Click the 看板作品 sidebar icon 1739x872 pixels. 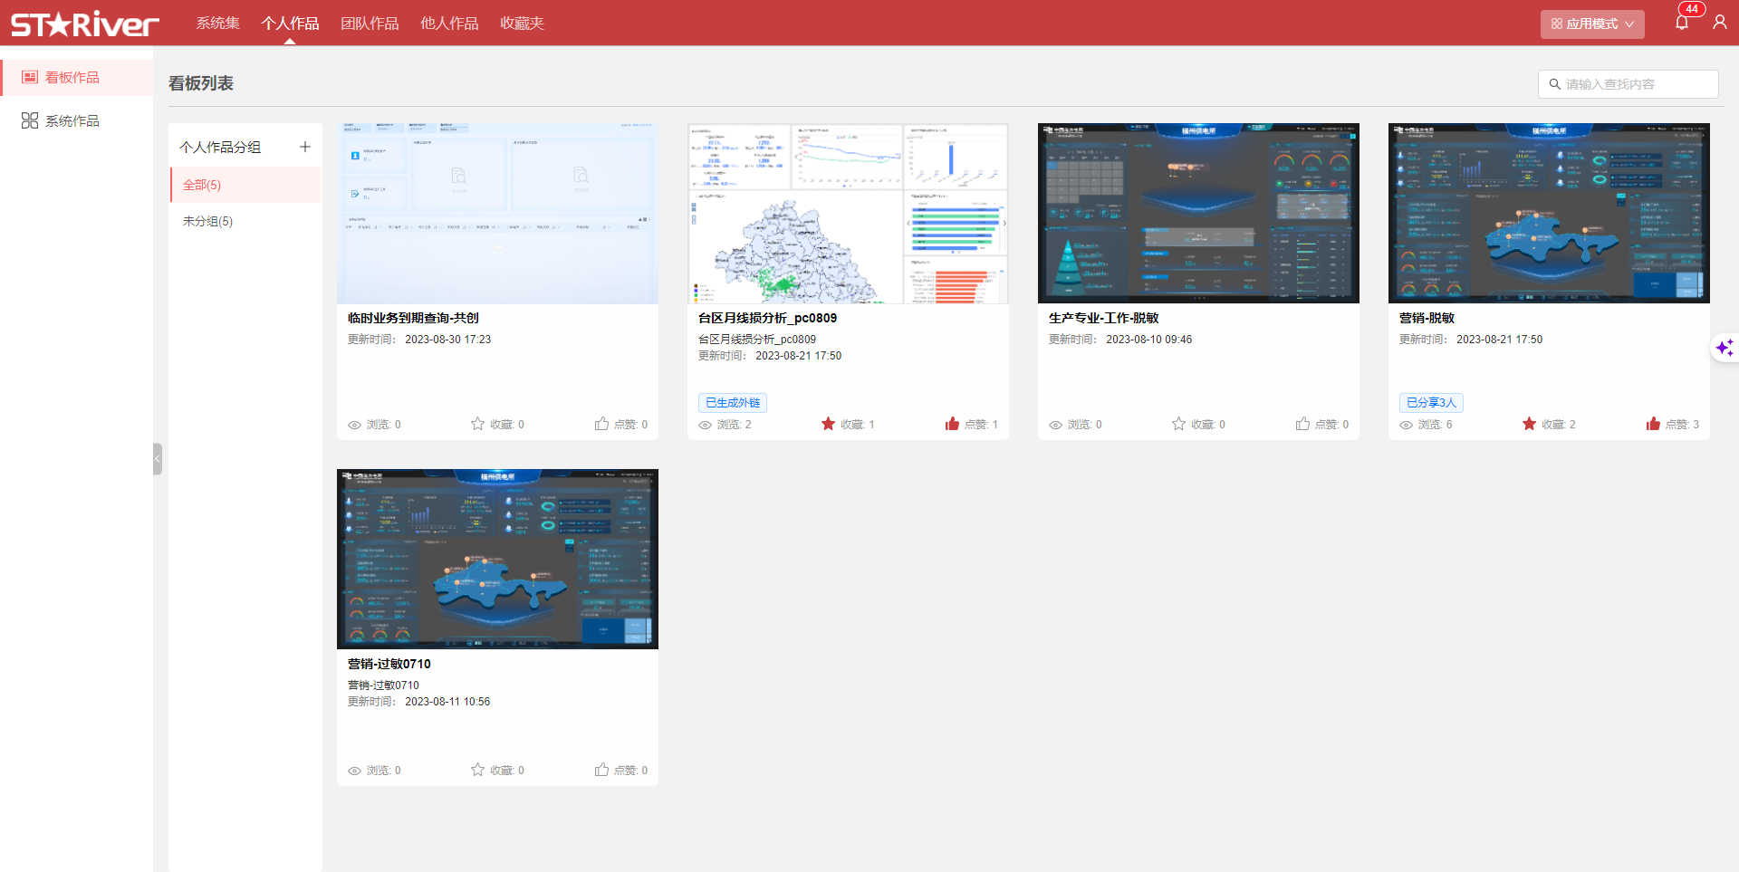(x=30, y=78)
